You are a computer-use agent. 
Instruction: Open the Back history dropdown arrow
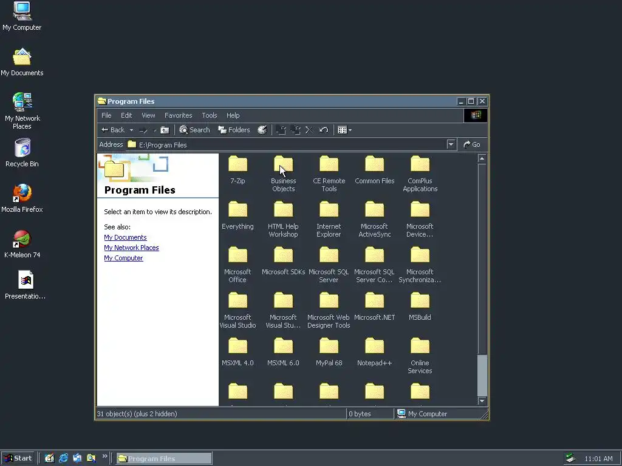pyautogui.click(x=131, y=130)
